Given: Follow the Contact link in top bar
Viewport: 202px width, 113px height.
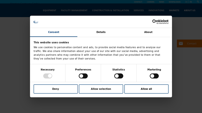Looking at the screenshot, I should point(138,2).
